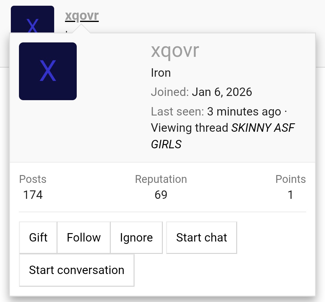Gift the user xqovr
Viewport: 325px width, 302px height.
pos(38,237)
